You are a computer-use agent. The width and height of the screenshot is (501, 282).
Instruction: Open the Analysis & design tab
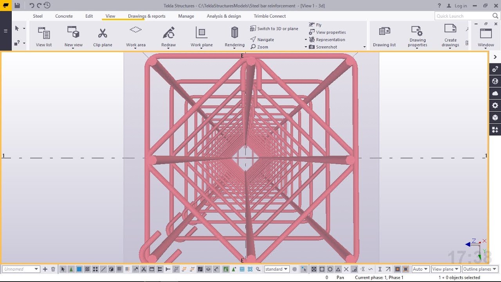(x=224, y=16)
